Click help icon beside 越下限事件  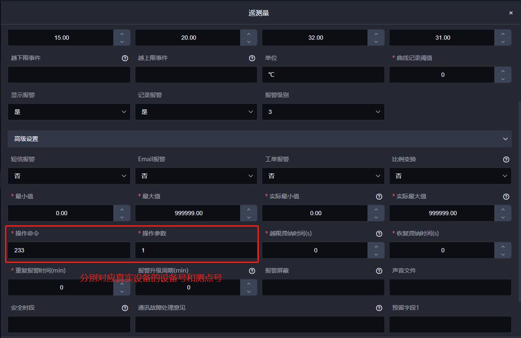click(125, 58)
